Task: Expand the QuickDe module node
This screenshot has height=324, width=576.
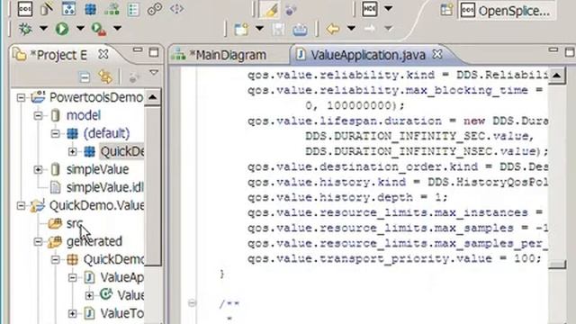Action: [x=72, y=151]
